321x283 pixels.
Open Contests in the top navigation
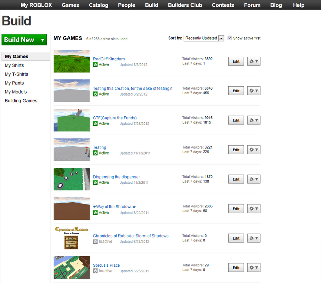point(223,5)
